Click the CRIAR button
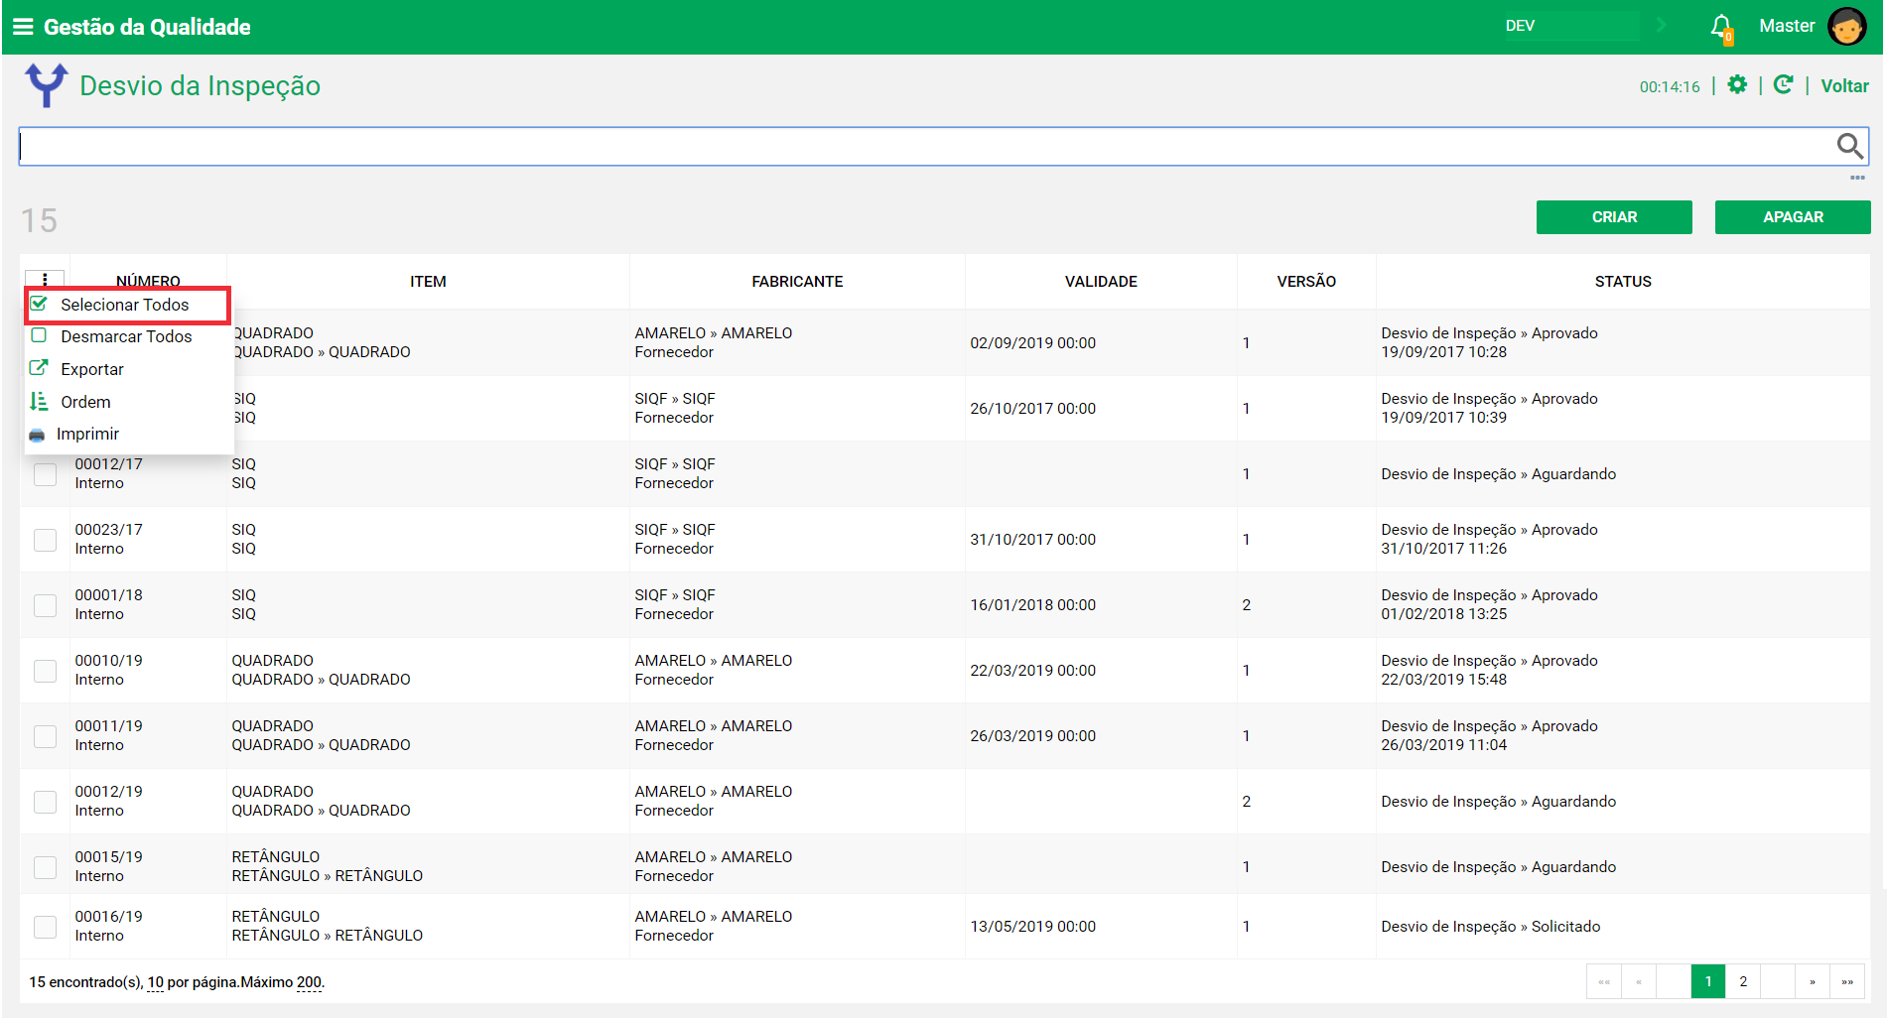The width and height of the screenshot is (1887, 1018). coord(1614,217)
